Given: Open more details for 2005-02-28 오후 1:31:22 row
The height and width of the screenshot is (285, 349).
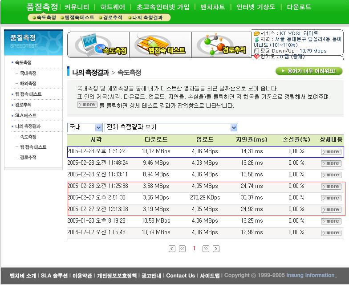Looking at the screenshot, I should pos(330,152).
